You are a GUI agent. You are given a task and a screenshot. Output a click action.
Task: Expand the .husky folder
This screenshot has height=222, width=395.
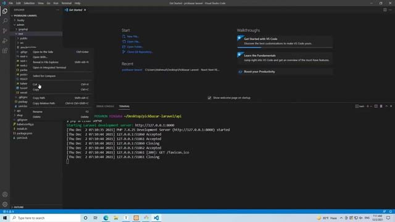pyautogui.click(x=20, y=20)
